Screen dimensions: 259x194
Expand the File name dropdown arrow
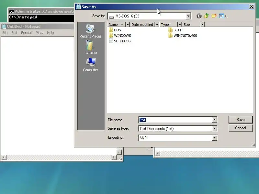pos(214,120)
